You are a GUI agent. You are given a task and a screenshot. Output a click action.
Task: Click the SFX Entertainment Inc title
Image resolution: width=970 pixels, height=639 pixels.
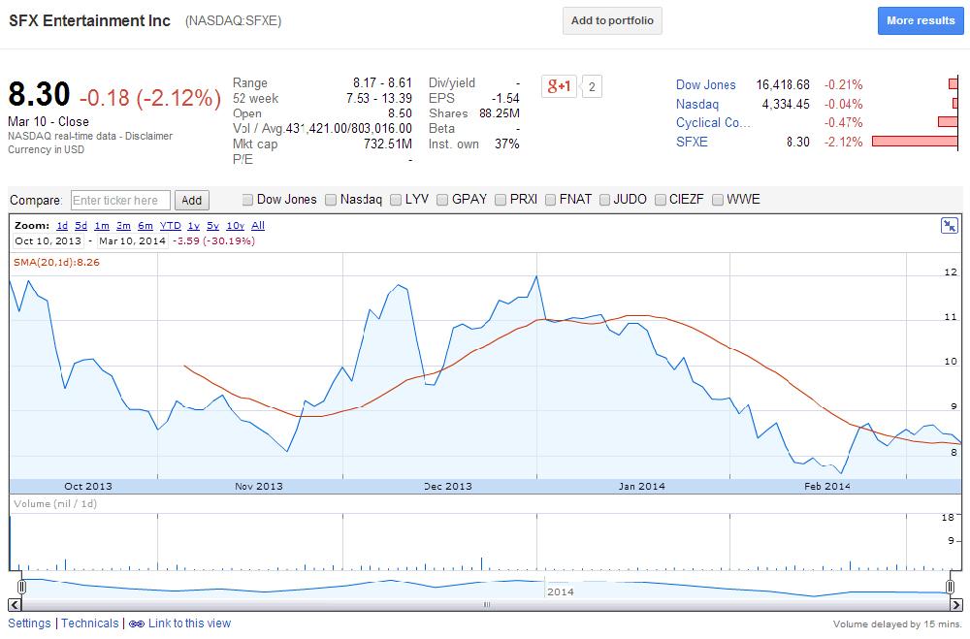[x=89, y=20]
